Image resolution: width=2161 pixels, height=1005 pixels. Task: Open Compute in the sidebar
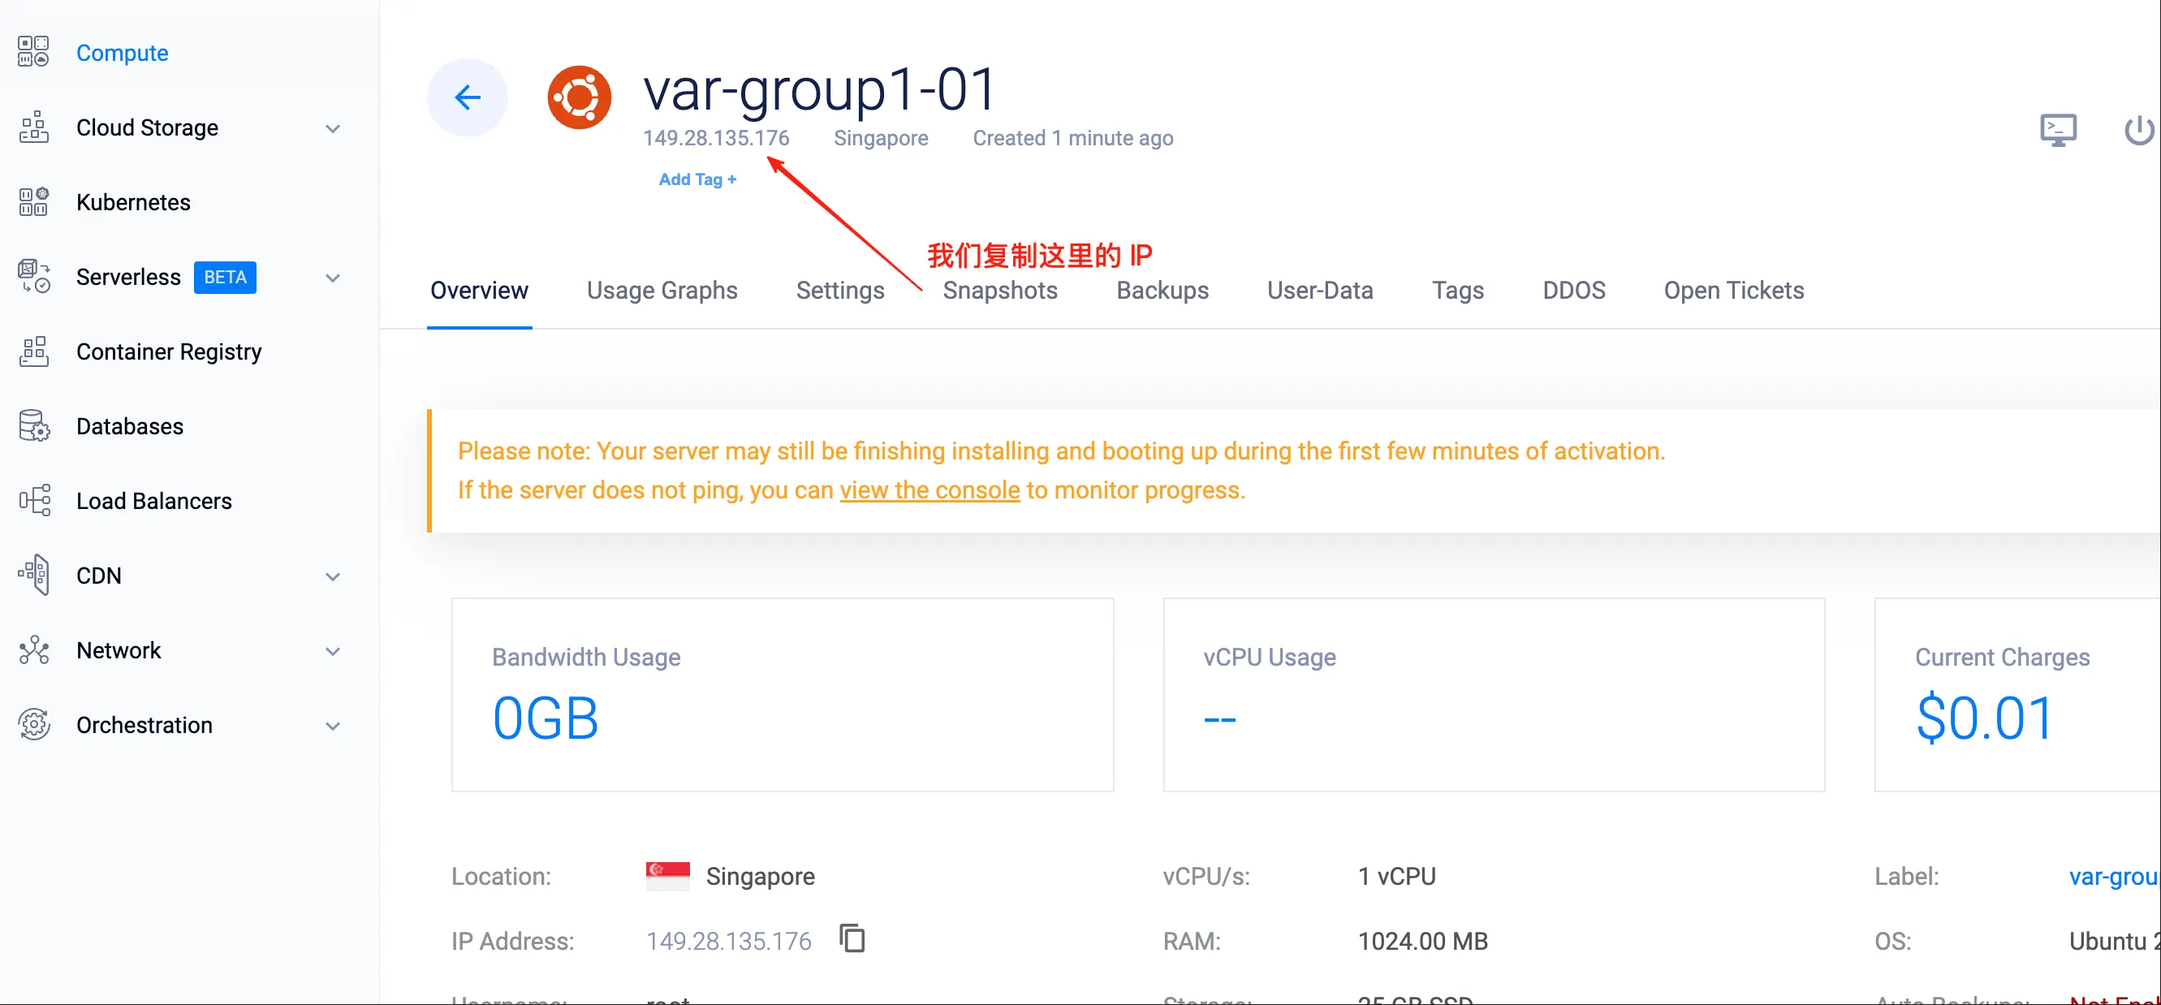(x=122, y=53)
